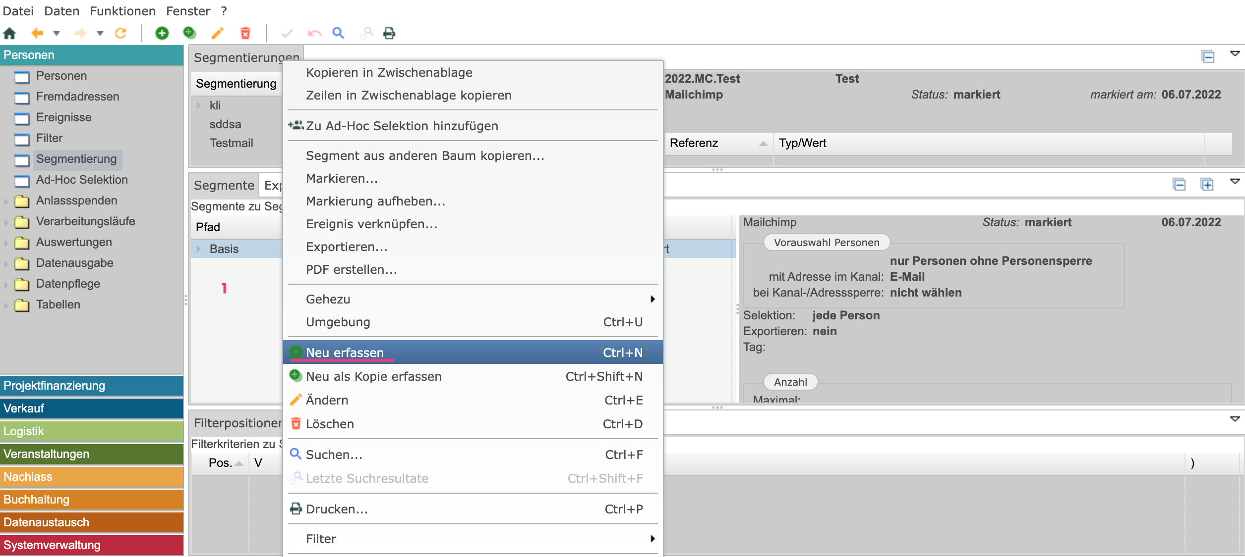Click the printer icon in toolbar
Screen dimensions: 1245x557
click(x=389, y=34)
